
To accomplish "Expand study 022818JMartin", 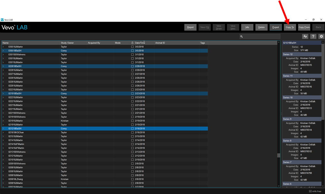I will [3, 70].
